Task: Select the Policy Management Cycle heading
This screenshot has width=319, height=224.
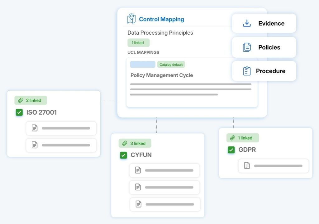Action: point(162,75)
